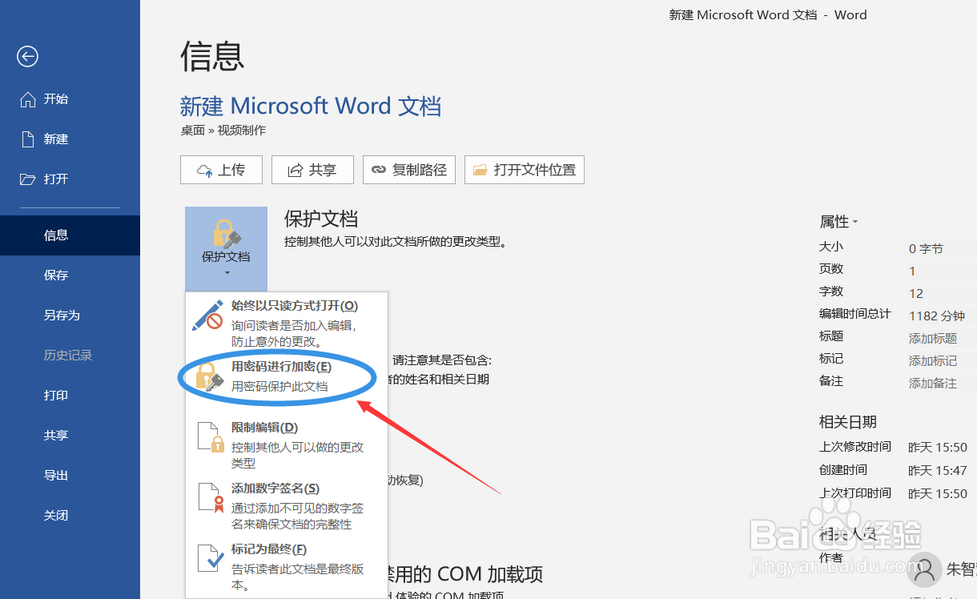Click the 添加标记 field
This screenshot has width=977, height=599.
(933, 361)
